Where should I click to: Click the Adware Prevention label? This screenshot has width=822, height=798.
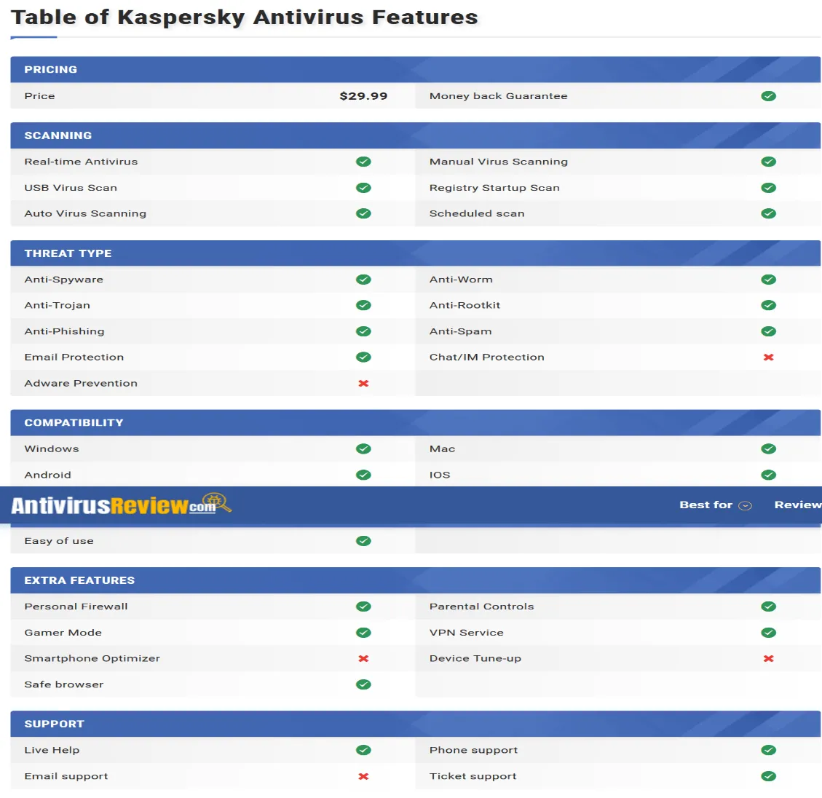click(x=81, y=383)
